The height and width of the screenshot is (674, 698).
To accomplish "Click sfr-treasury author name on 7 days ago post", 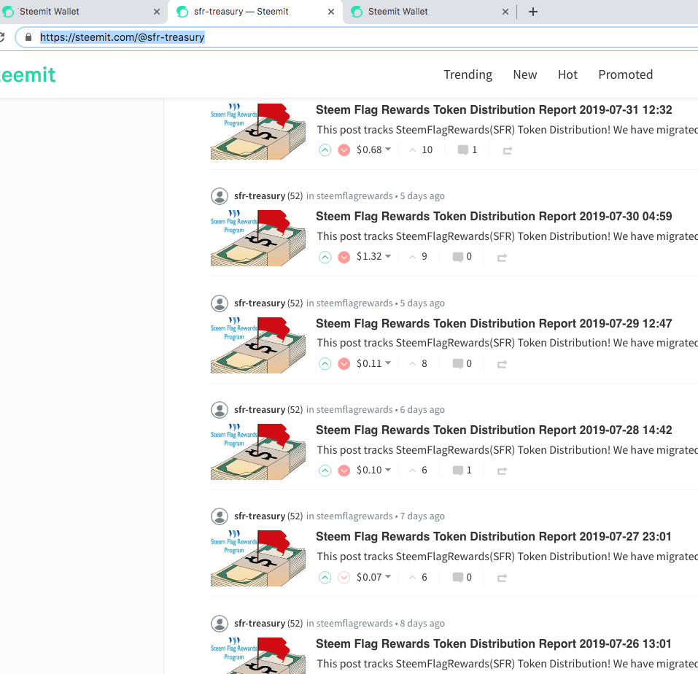I will click(260, 516).
